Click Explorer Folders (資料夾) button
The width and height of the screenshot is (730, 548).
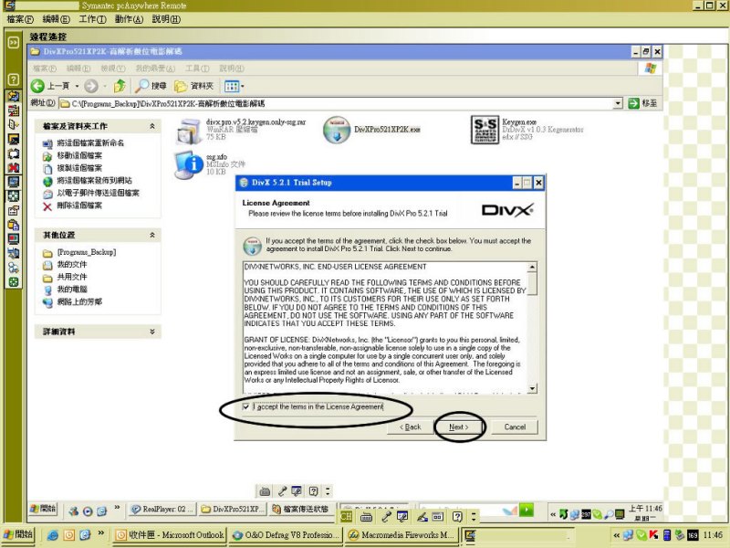[193, 86]
